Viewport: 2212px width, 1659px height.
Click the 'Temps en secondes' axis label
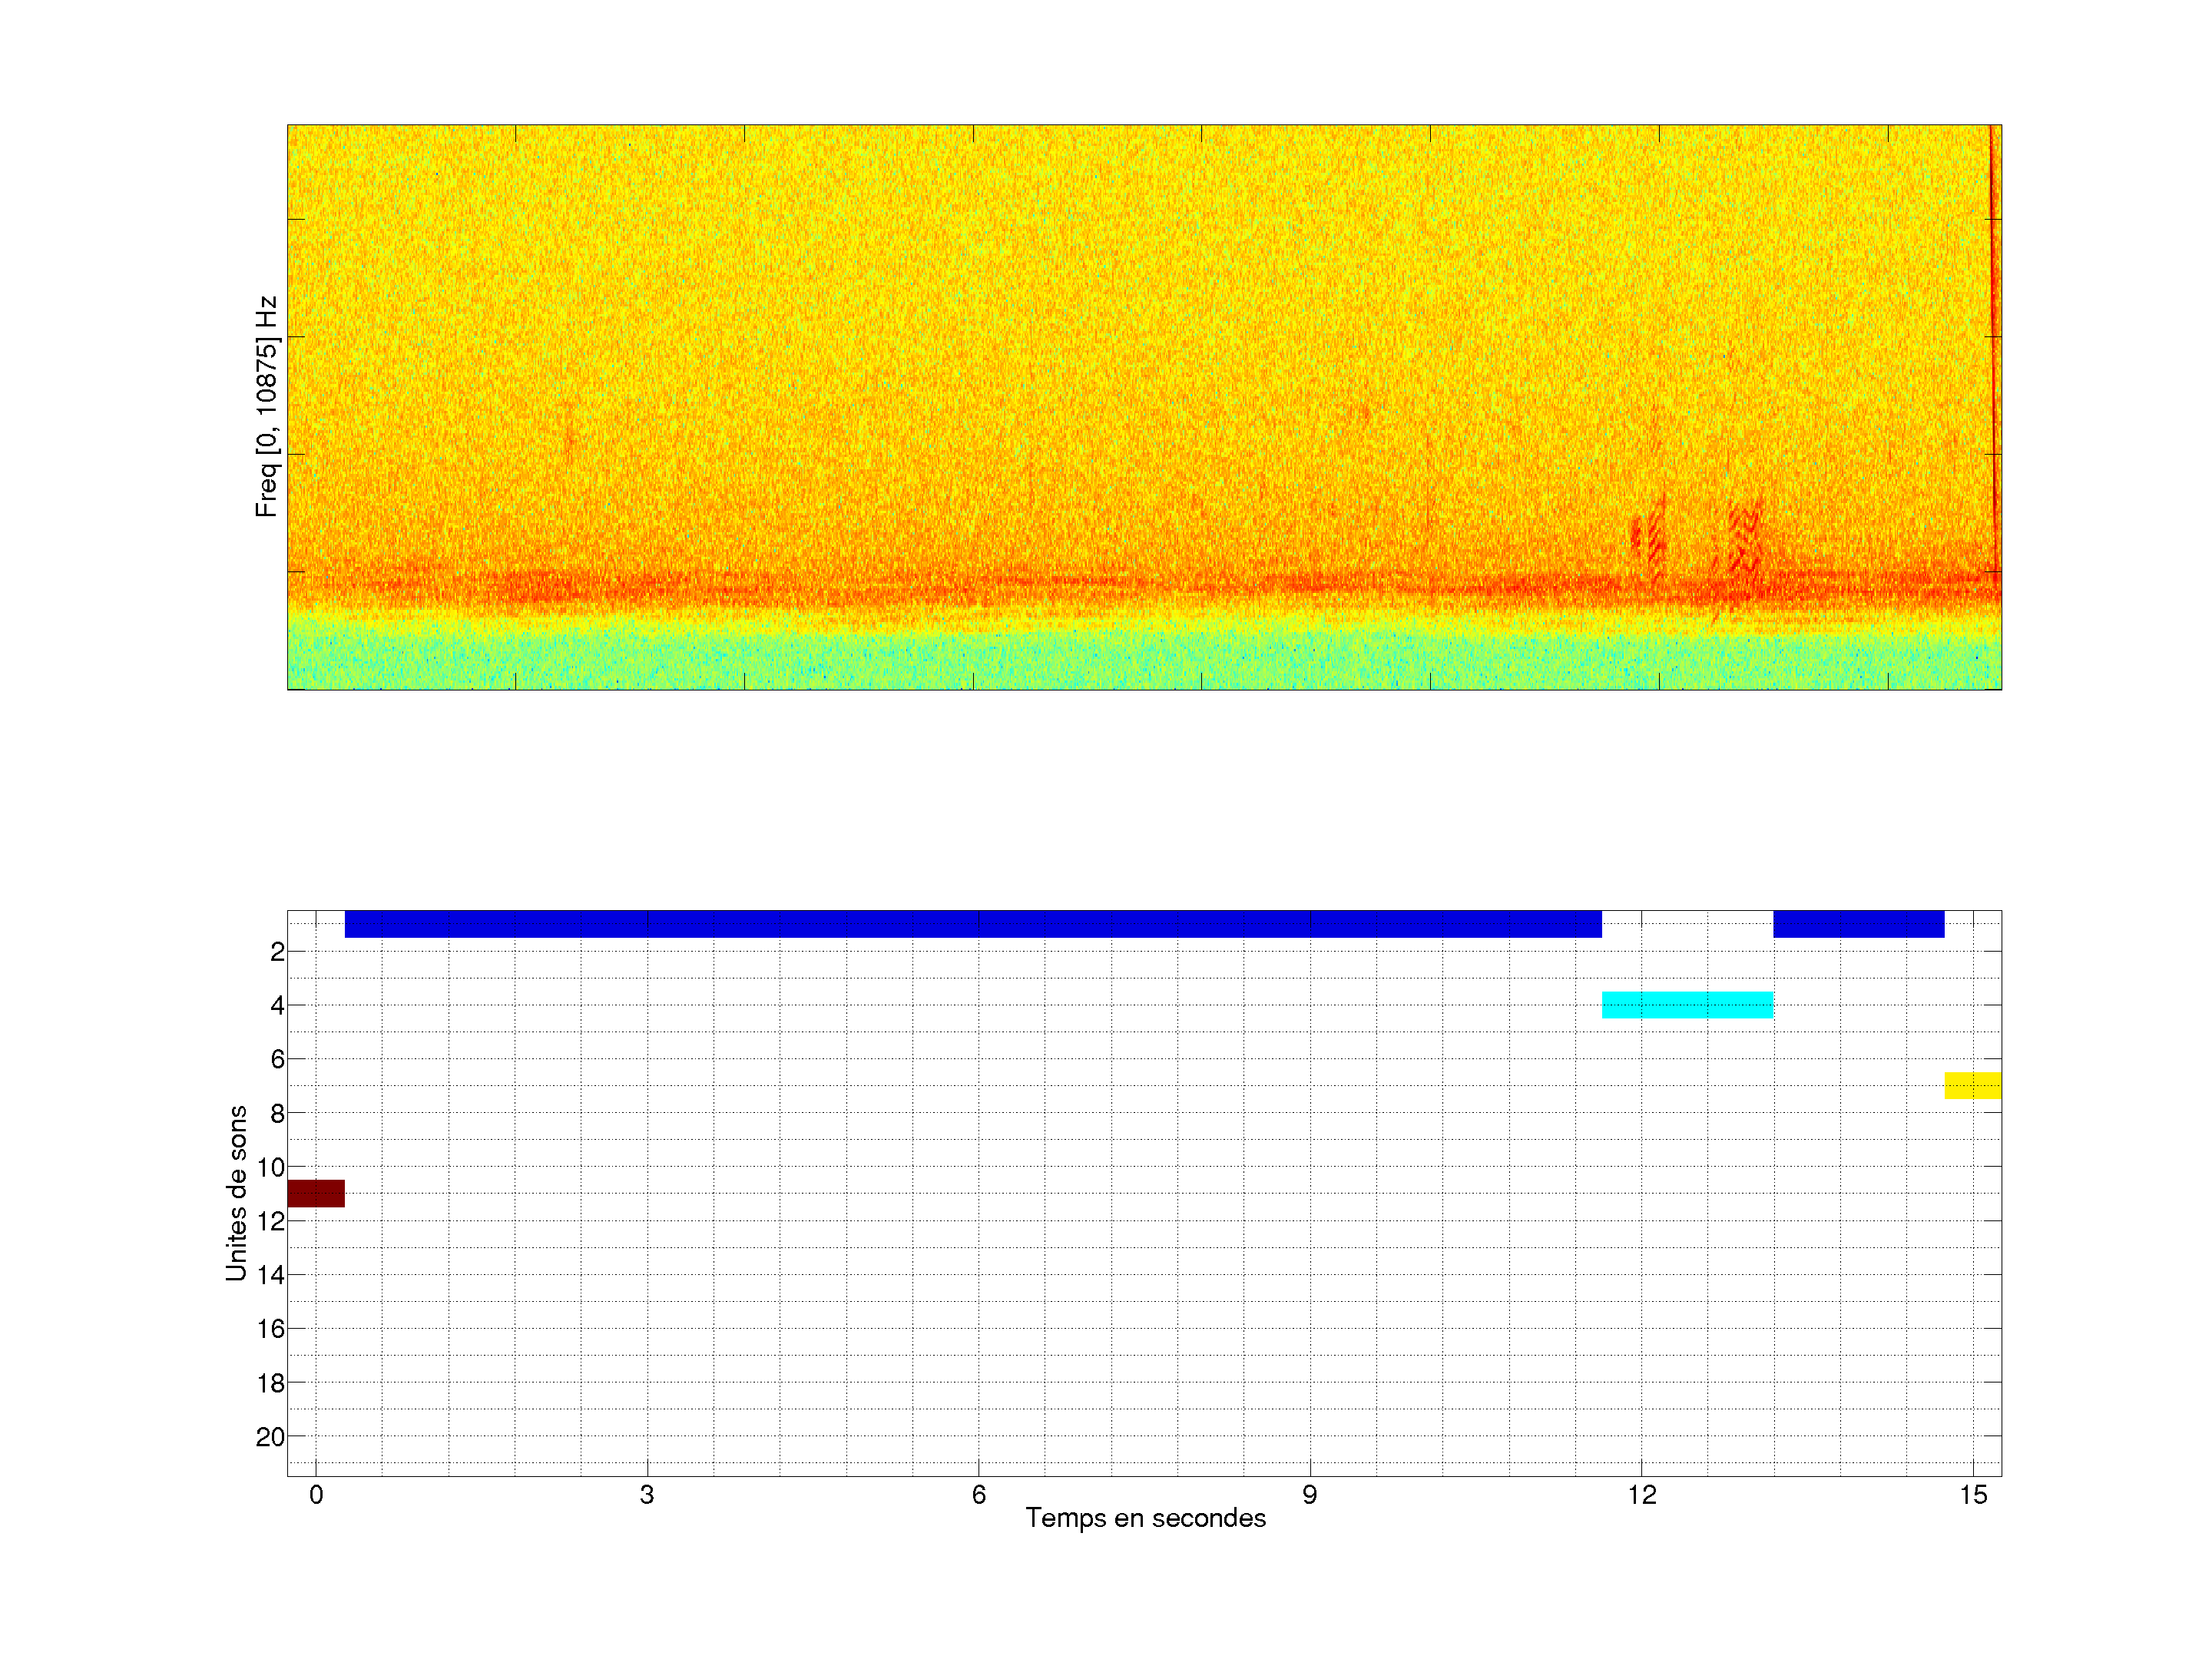[1145, 1518]
